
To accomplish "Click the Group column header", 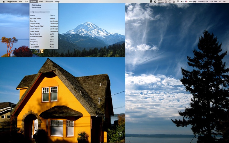I will 52,15.
